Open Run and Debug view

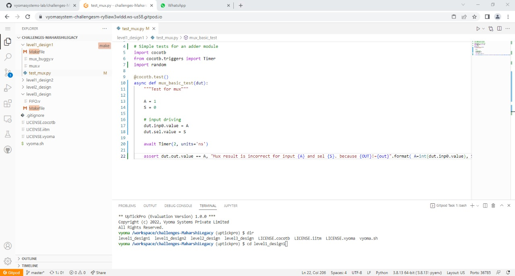click(8, 88)
